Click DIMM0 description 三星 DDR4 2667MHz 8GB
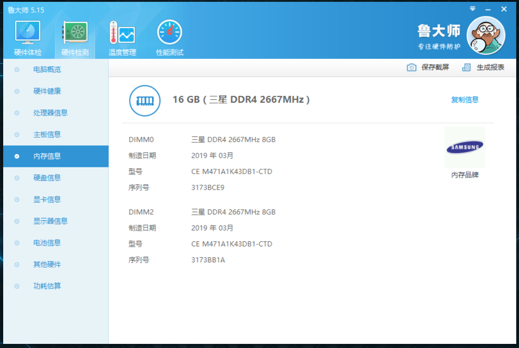The image size is (519, 348). [234, 140]
